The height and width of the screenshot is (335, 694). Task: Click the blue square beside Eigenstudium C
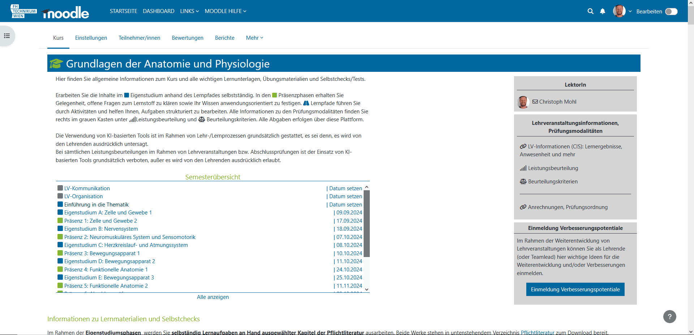pos(60,245)
